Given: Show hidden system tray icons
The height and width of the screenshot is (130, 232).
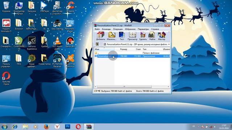Looking at the screenshot, I should 198,127.
